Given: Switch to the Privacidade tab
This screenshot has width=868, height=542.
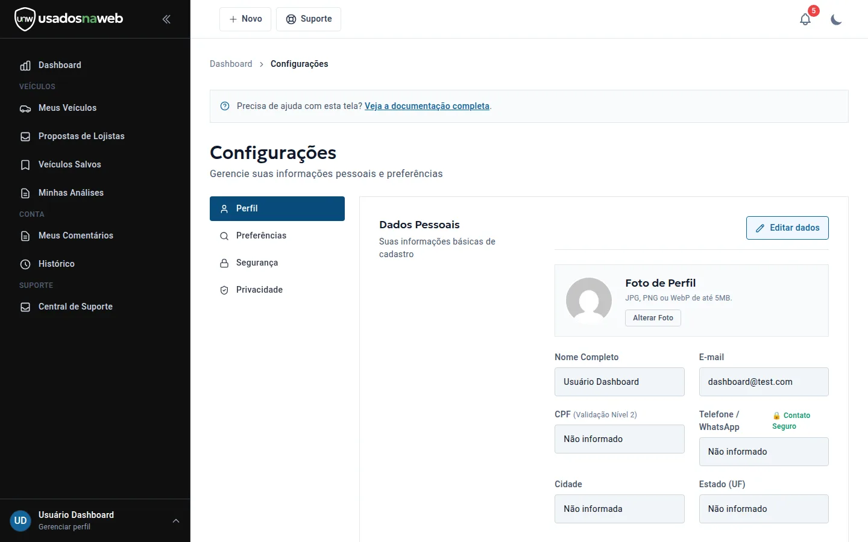Looking at the screenshot, I should tap(277, 290).
